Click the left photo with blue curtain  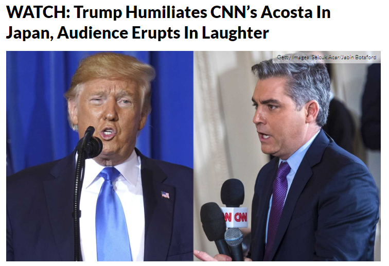tap(100, 156)
